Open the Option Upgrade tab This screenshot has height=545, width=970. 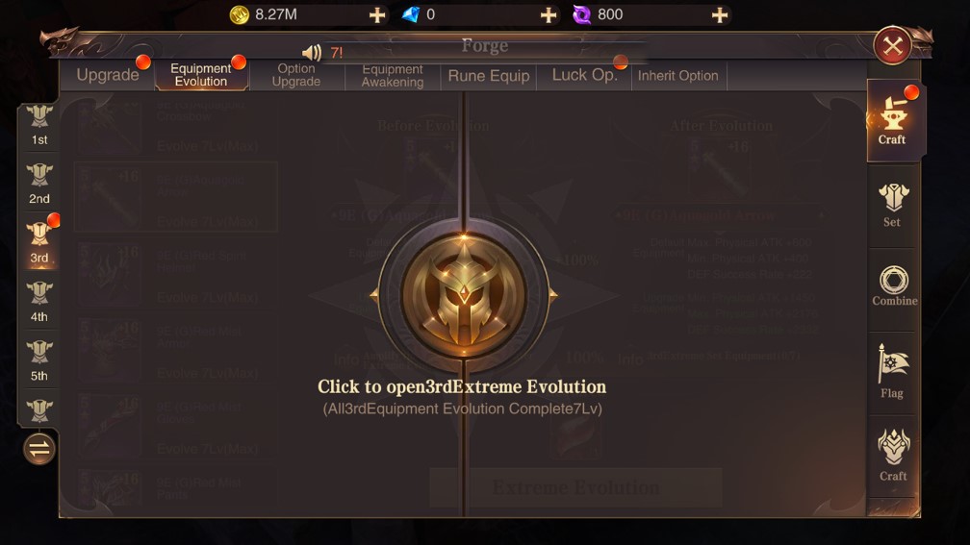(x=296, y=75)
